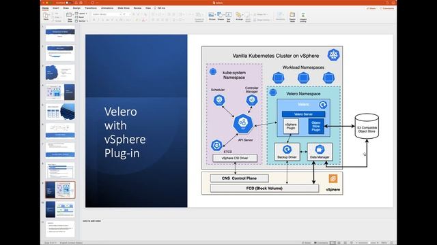Screen dimensions: 437x245
Task: Click the zoom slider in status bar
Action: [368, 243]
